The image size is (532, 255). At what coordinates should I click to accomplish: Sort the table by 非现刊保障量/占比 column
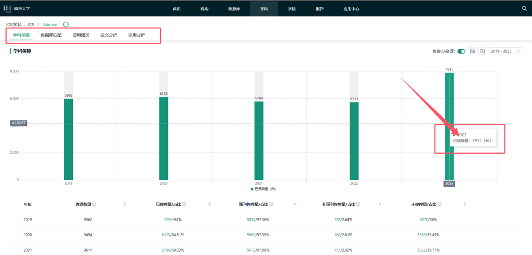(380, 204)
